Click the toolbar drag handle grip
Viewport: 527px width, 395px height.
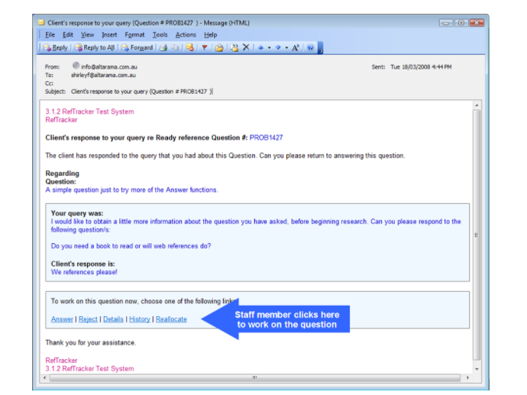(x=40, y=47)
